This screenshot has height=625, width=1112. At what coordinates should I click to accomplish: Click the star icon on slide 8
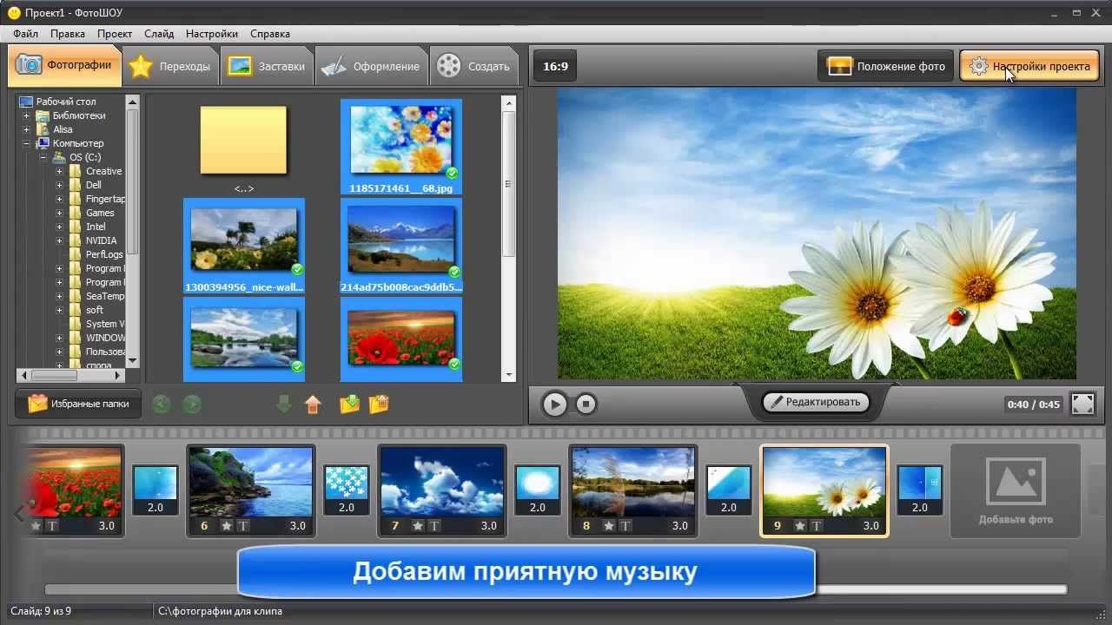click(x=609, y=525)
